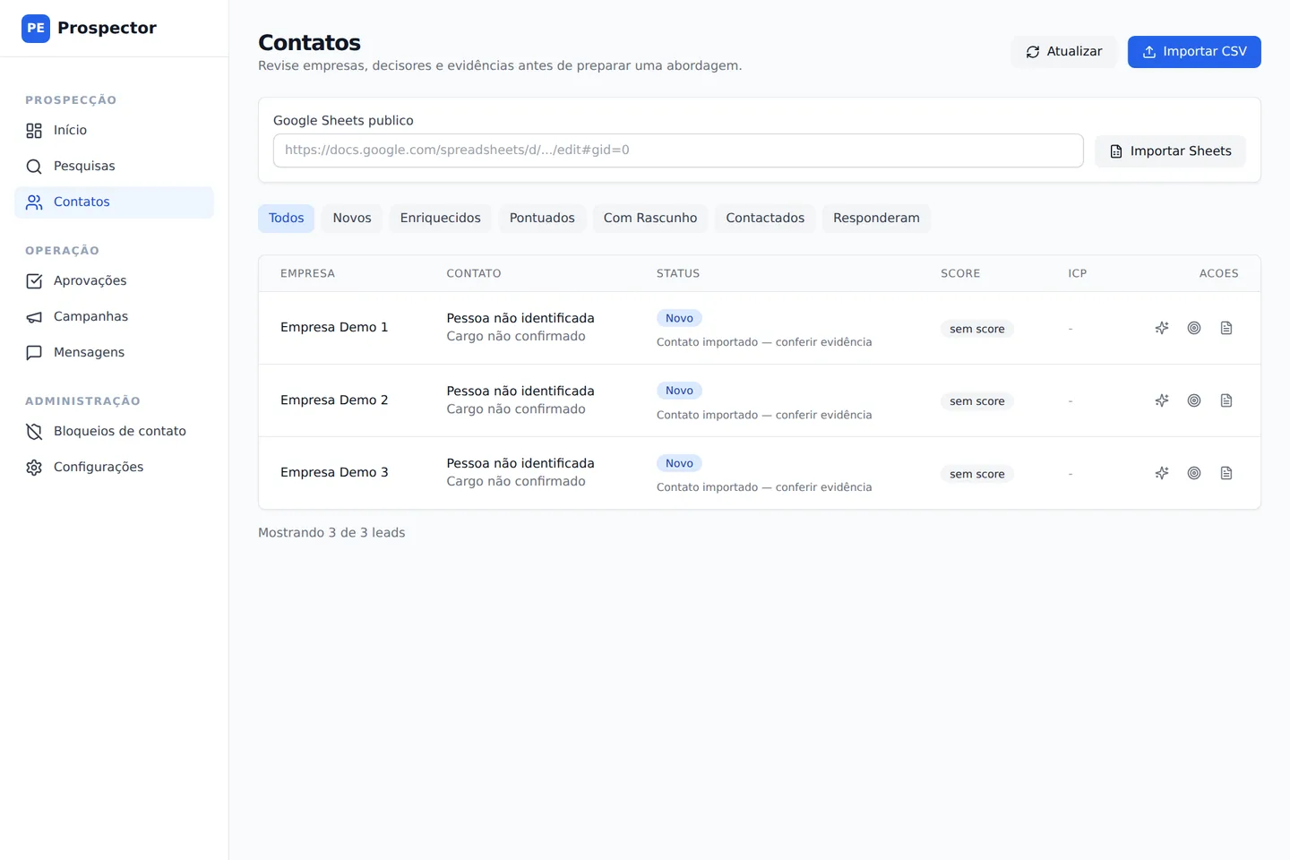Click the document icon for Empresa Demo 2
This screenshot has width=1290, height=860.
pos(1226,400)
